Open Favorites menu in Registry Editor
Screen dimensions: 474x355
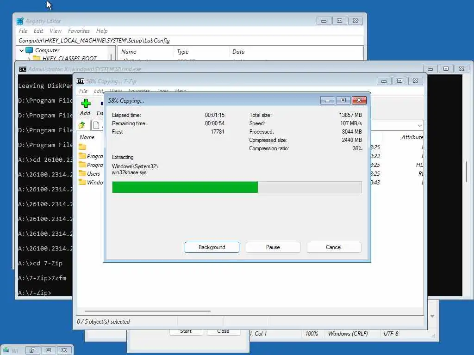click(79, 31)
